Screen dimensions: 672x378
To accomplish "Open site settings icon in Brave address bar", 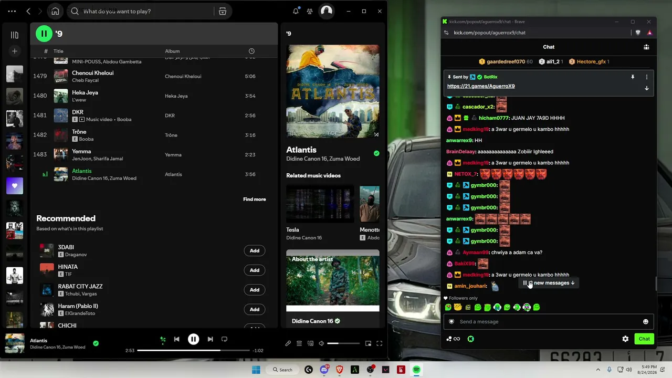I will point(446,33).
